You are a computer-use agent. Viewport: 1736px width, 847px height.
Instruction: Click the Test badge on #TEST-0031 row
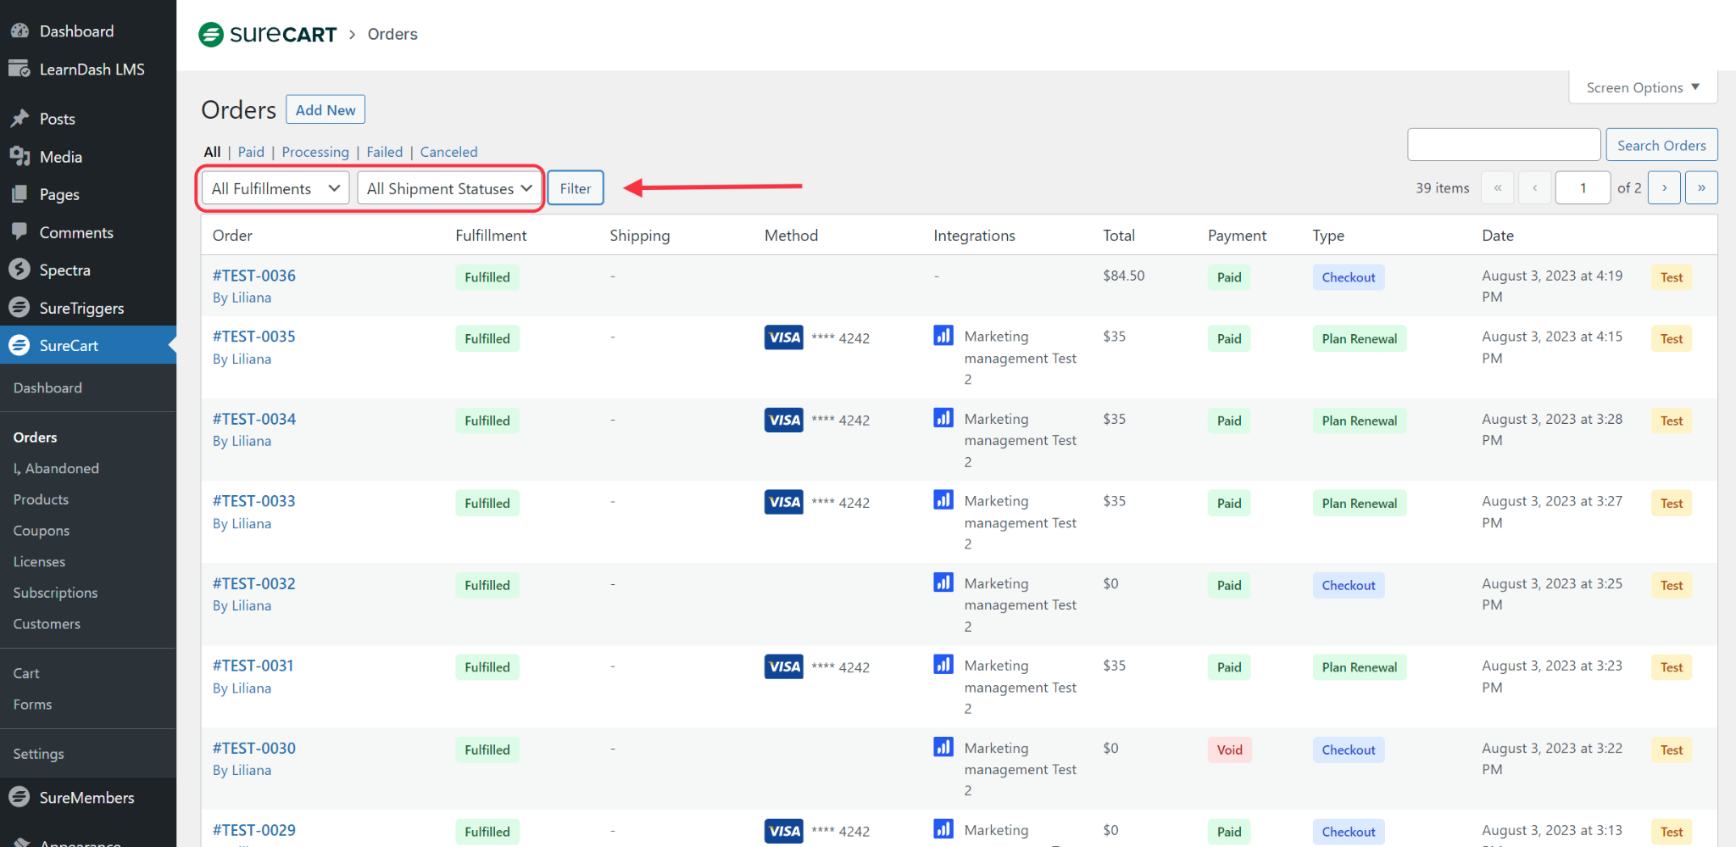click(x=1672, y=667)
